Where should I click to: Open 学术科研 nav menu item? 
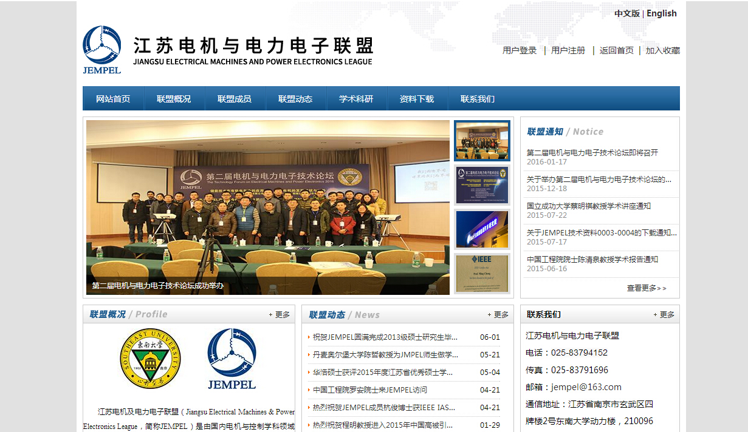pyautogui.click(x=356, y=99)
